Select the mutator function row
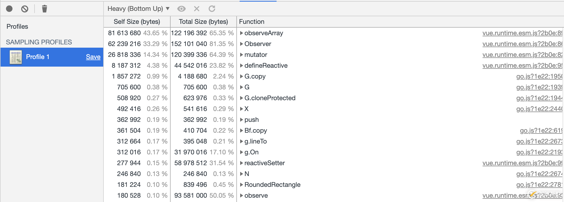 256,55
